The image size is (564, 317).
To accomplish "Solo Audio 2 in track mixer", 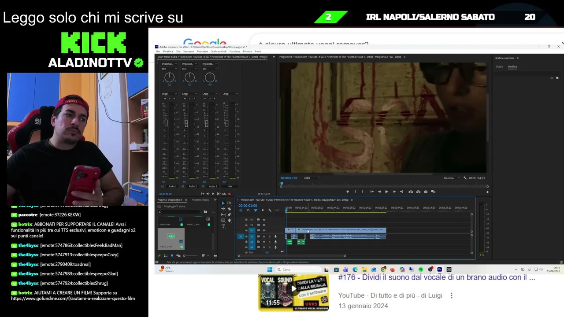I will (x=190, y=98).
